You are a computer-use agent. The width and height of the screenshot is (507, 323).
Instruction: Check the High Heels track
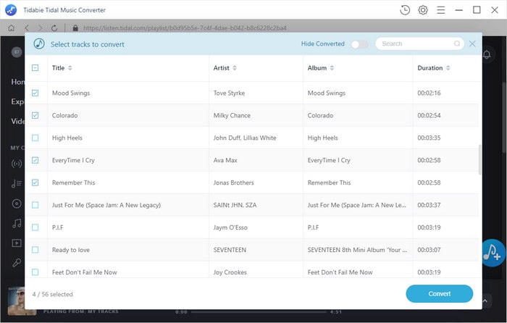[35, 138]
